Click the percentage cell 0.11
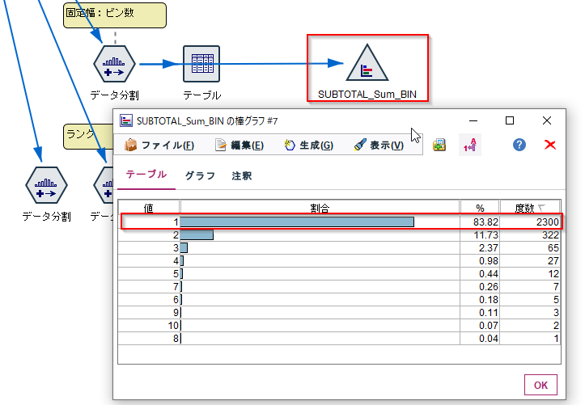The image size is (585, 405). coord(480,313)
